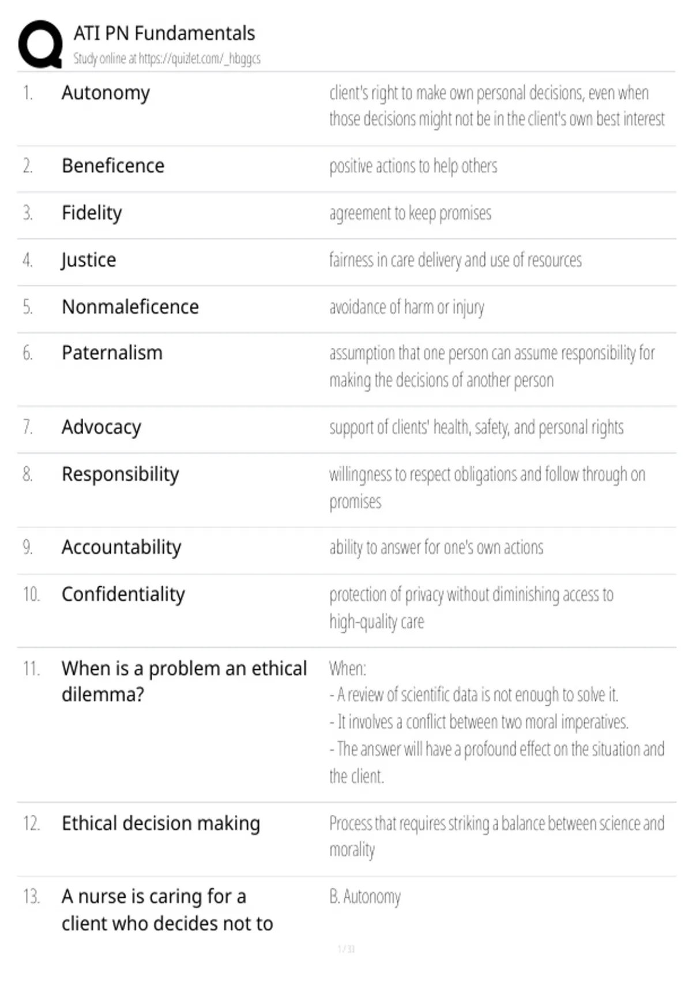Click the Paternalism term

pyautogui.click(x=112, y=353)
